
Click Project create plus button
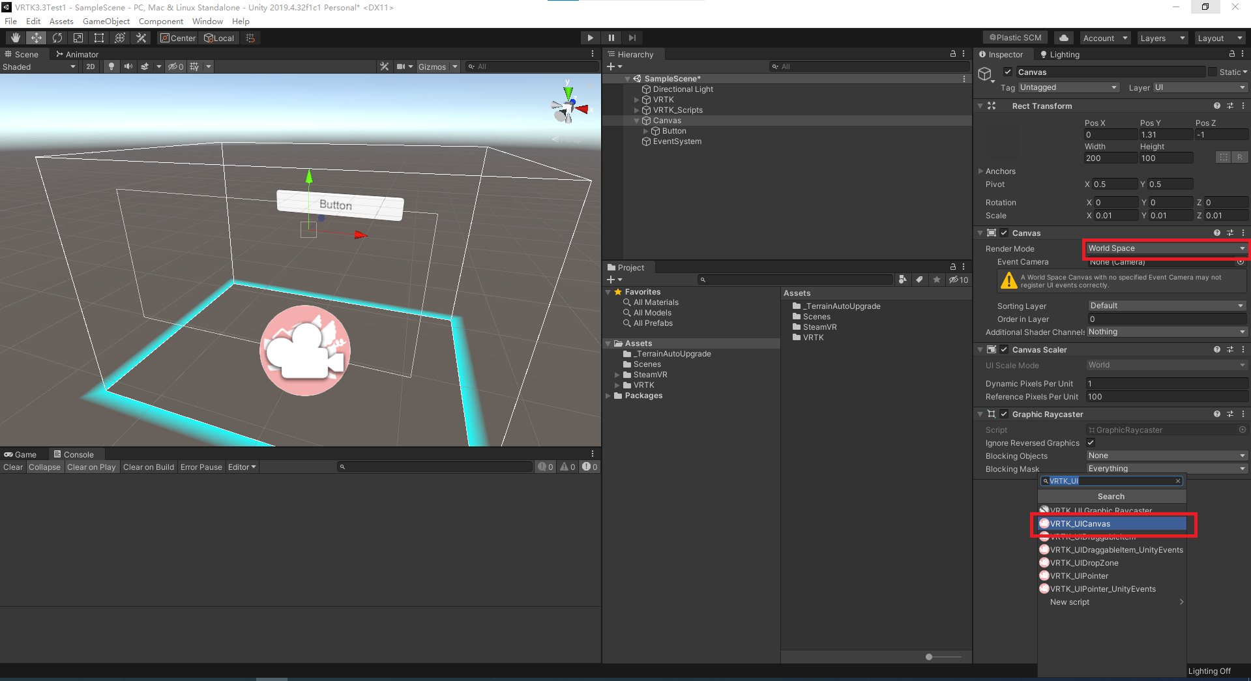[614, 280]
